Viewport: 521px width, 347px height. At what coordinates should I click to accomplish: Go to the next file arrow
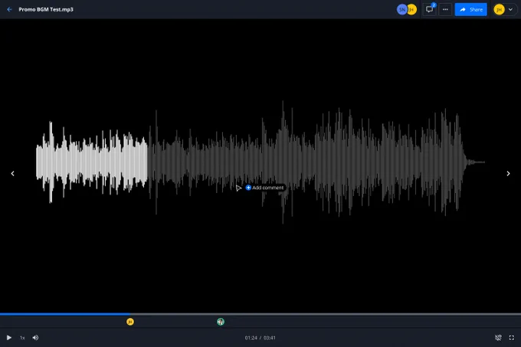point(508,173)
